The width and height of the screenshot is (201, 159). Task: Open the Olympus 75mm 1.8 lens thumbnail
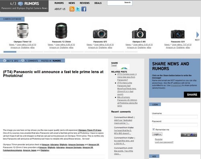[23, 31]
